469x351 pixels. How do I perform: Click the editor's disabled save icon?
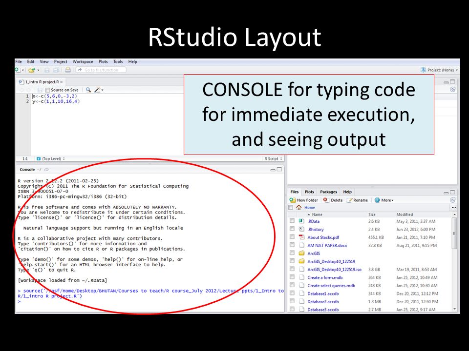point(40,90)
